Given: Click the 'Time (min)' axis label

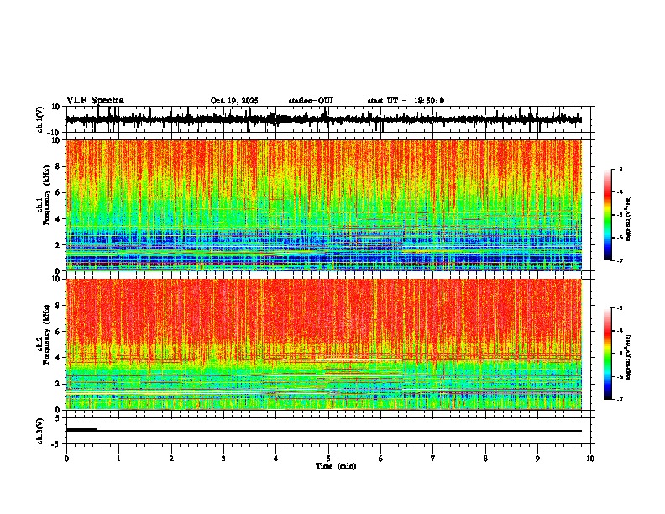Looking at the screenshot, I should click(336, 466).
